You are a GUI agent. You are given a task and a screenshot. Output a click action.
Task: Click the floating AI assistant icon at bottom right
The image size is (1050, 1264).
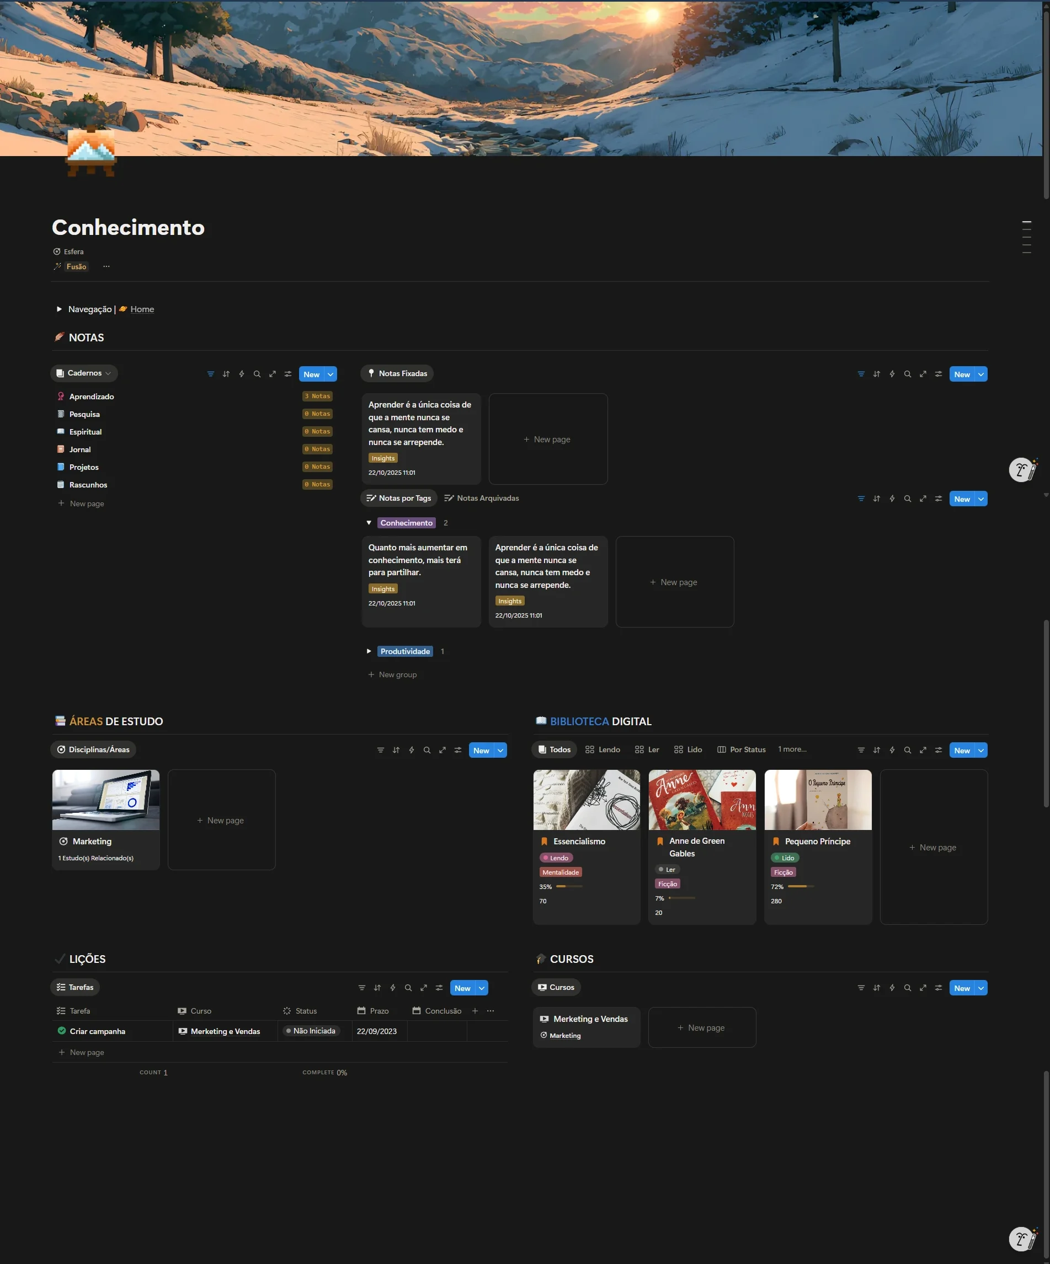(1022, 1239)
